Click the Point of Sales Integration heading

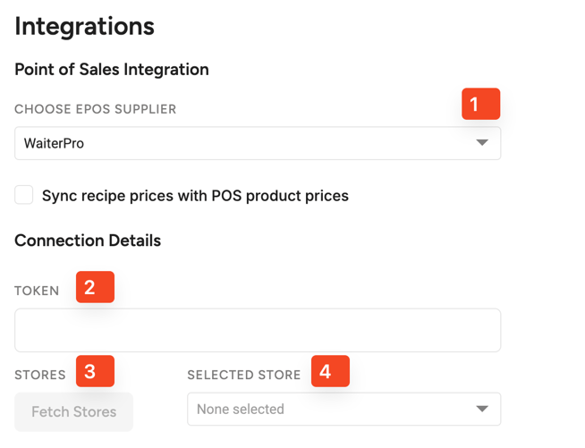[x=112, y=70]
